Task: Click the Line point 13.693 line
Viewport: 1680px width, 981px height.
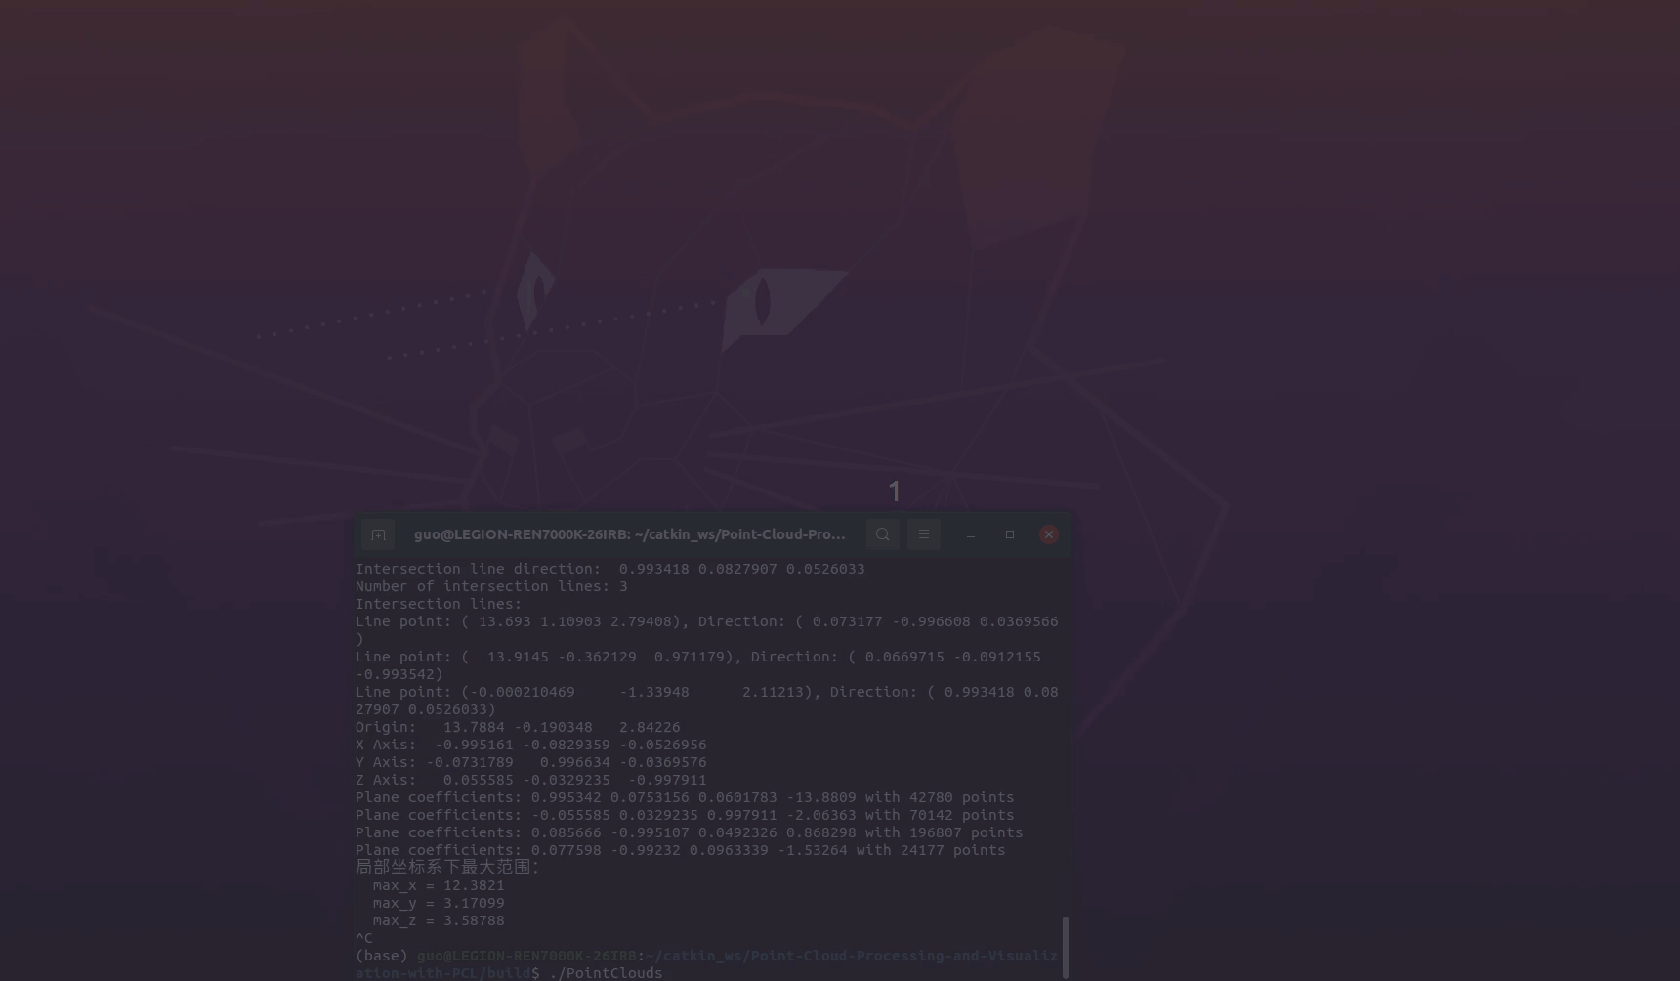Action: pos(707,630)
